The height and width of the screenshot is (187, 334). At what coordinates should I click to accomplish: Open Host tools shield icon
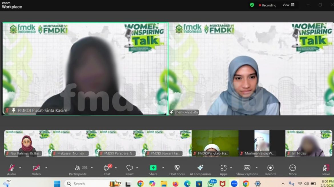tap(177, 168)
